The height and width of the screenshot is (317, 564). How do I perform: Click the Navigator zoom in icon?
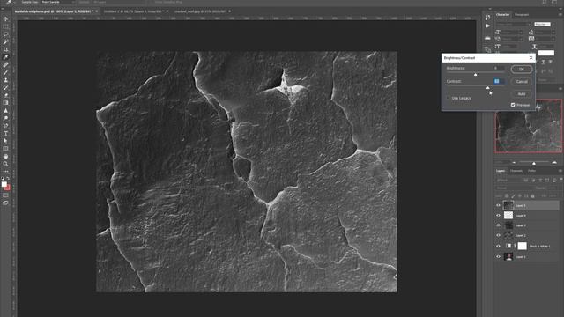pyautogui.click(x=554, y=163)
